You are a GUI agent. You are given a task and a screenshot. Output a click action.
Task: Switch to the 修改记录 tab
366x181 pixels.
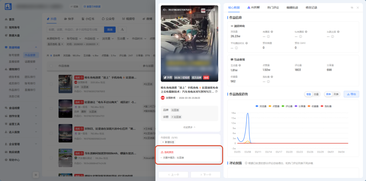click(x=311, y=7)
